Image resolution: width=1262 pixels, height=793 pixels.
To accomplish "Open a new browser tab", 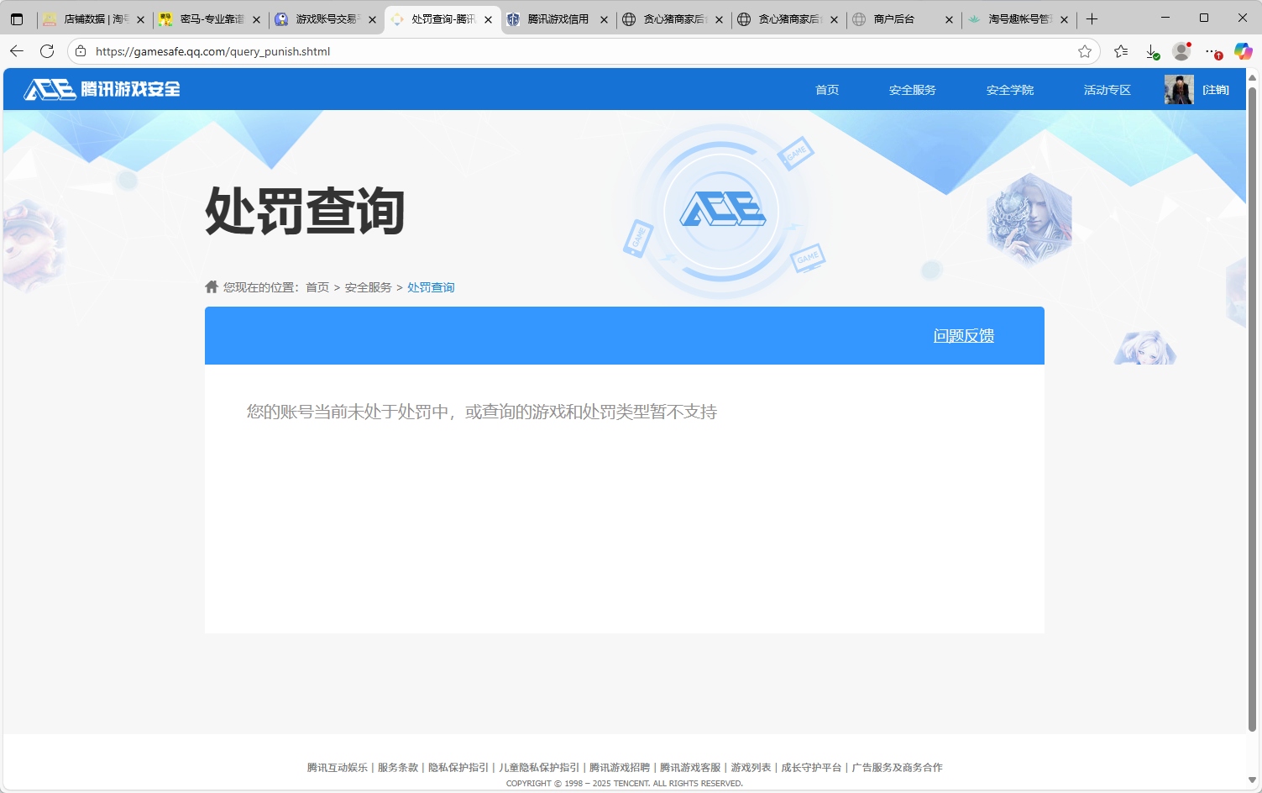I will pyautogui.click(x=1092, y=18).
